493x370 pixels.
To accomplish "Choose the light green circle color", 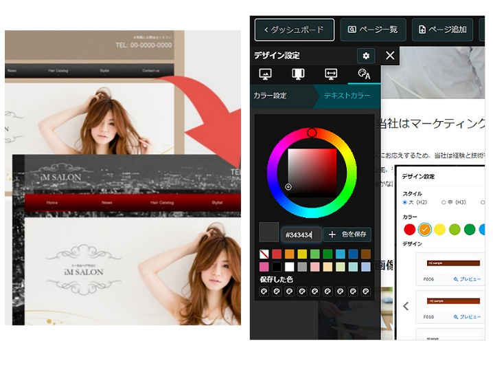I will click(x=455, y=230).
